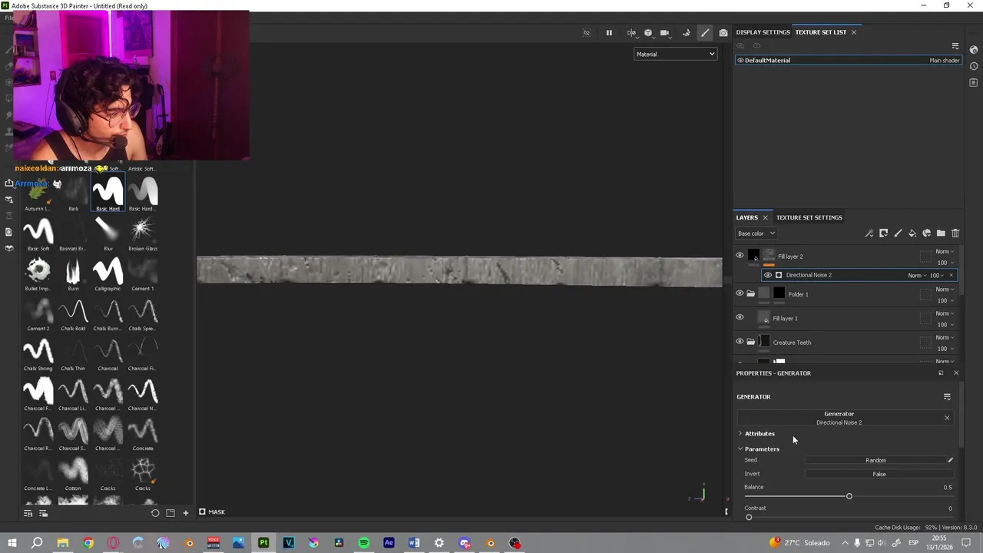Screen dimensions: 983x553
Task: Choose the Bullet Impact brush
Action: (x=38, y=273)
